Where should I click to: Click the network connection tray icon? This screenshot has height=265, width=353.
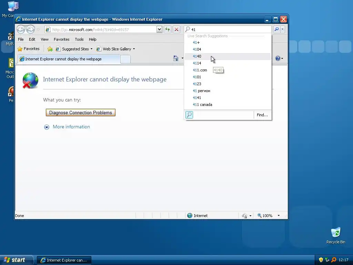[x=327, y=260]
